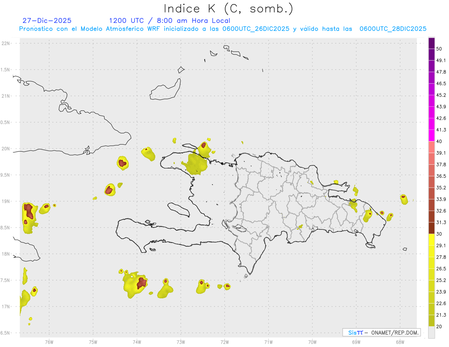Click the legend value "30"

click(x=439, y=234)
